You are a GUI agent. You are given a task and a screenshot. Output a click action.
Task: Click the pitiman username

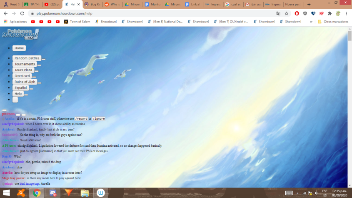pyautogui.click(x=8, y=113)
